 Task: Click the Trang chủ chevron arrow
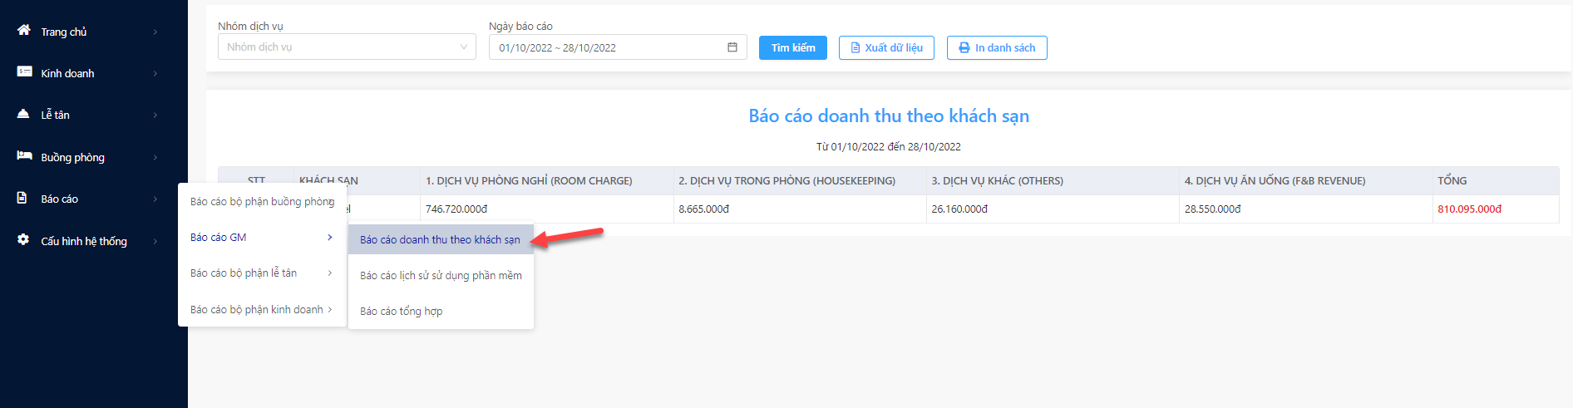(x=155, y=32)
